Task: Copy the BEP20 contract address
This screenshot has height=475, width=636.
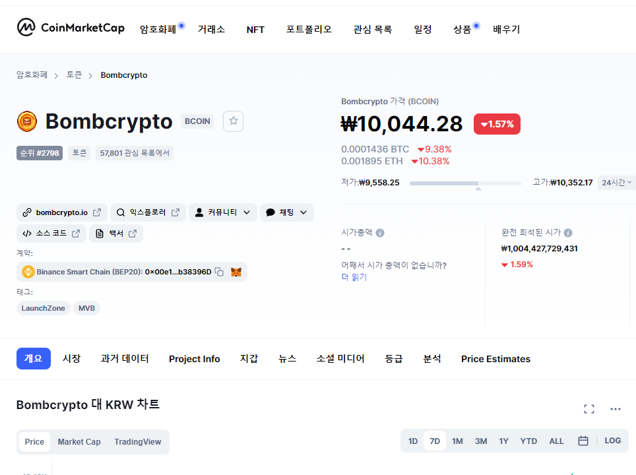Action: coord(219,272)
